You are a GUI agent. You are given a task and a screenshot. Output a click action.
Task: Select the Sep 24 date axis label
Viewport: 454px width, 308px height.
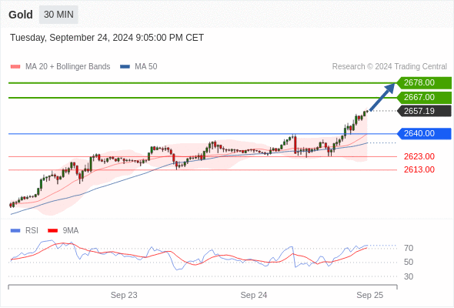pos(254,295)
